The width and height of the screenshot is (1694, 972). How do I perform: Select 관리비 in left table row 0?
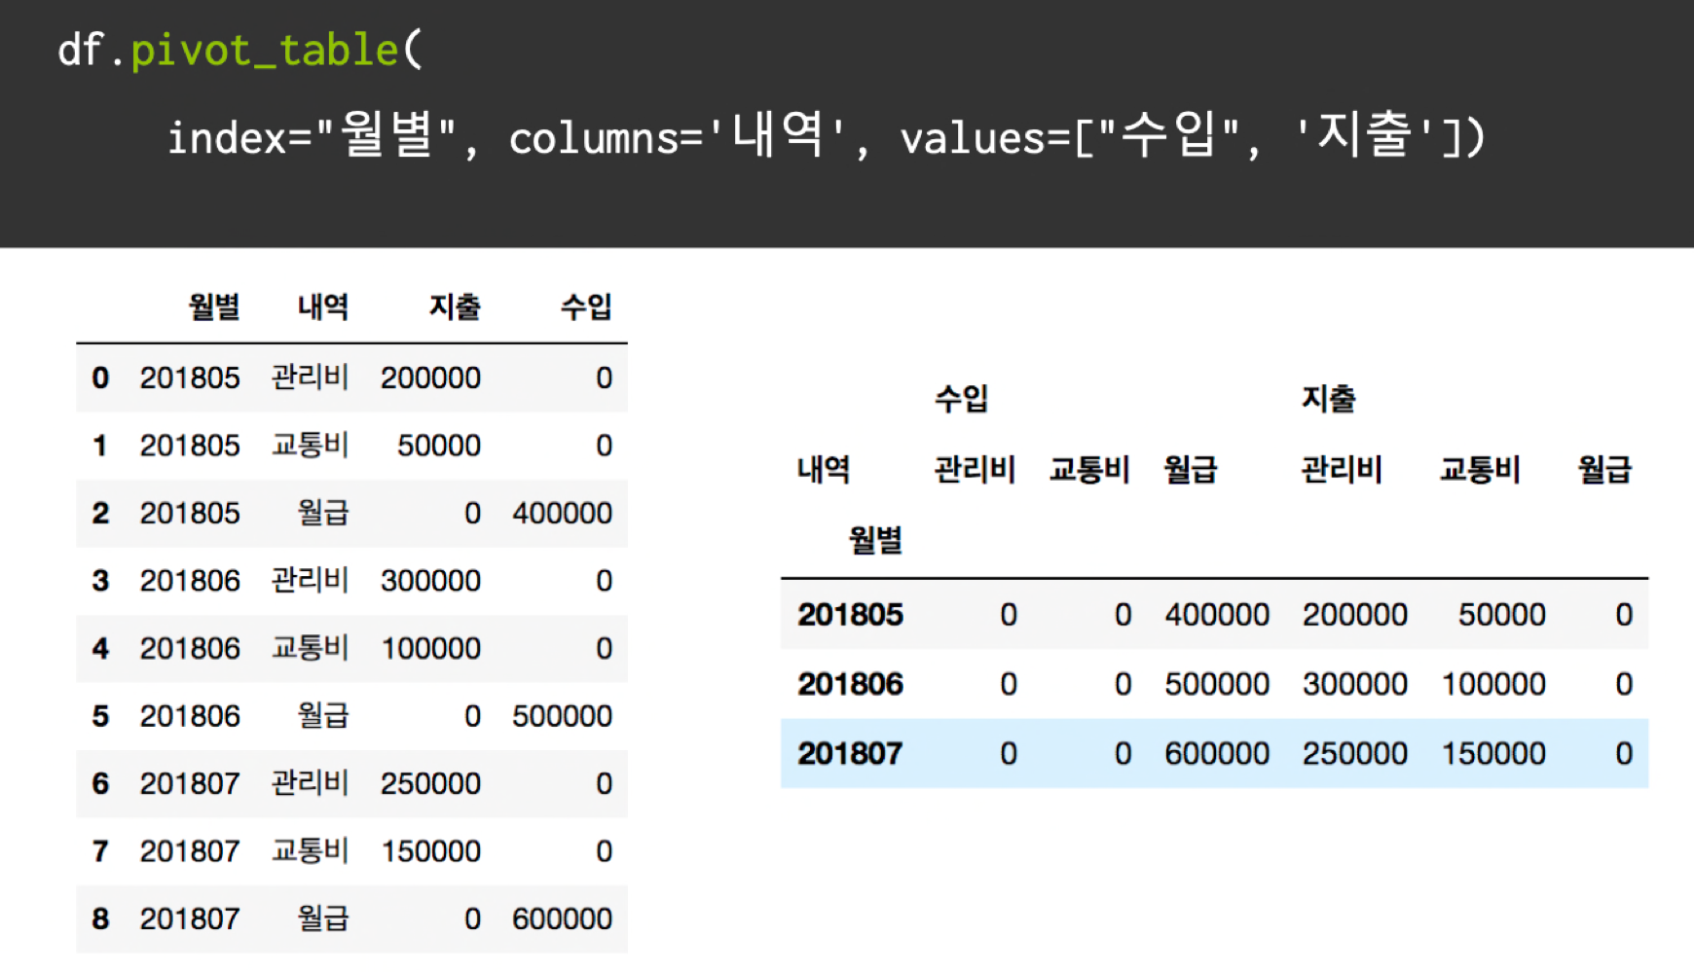pos(311,377)
